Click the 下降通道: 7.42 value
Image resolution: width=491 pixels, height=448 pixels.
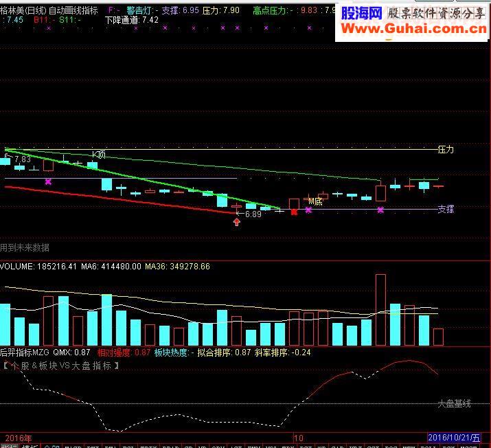click(x=132, y=20)
